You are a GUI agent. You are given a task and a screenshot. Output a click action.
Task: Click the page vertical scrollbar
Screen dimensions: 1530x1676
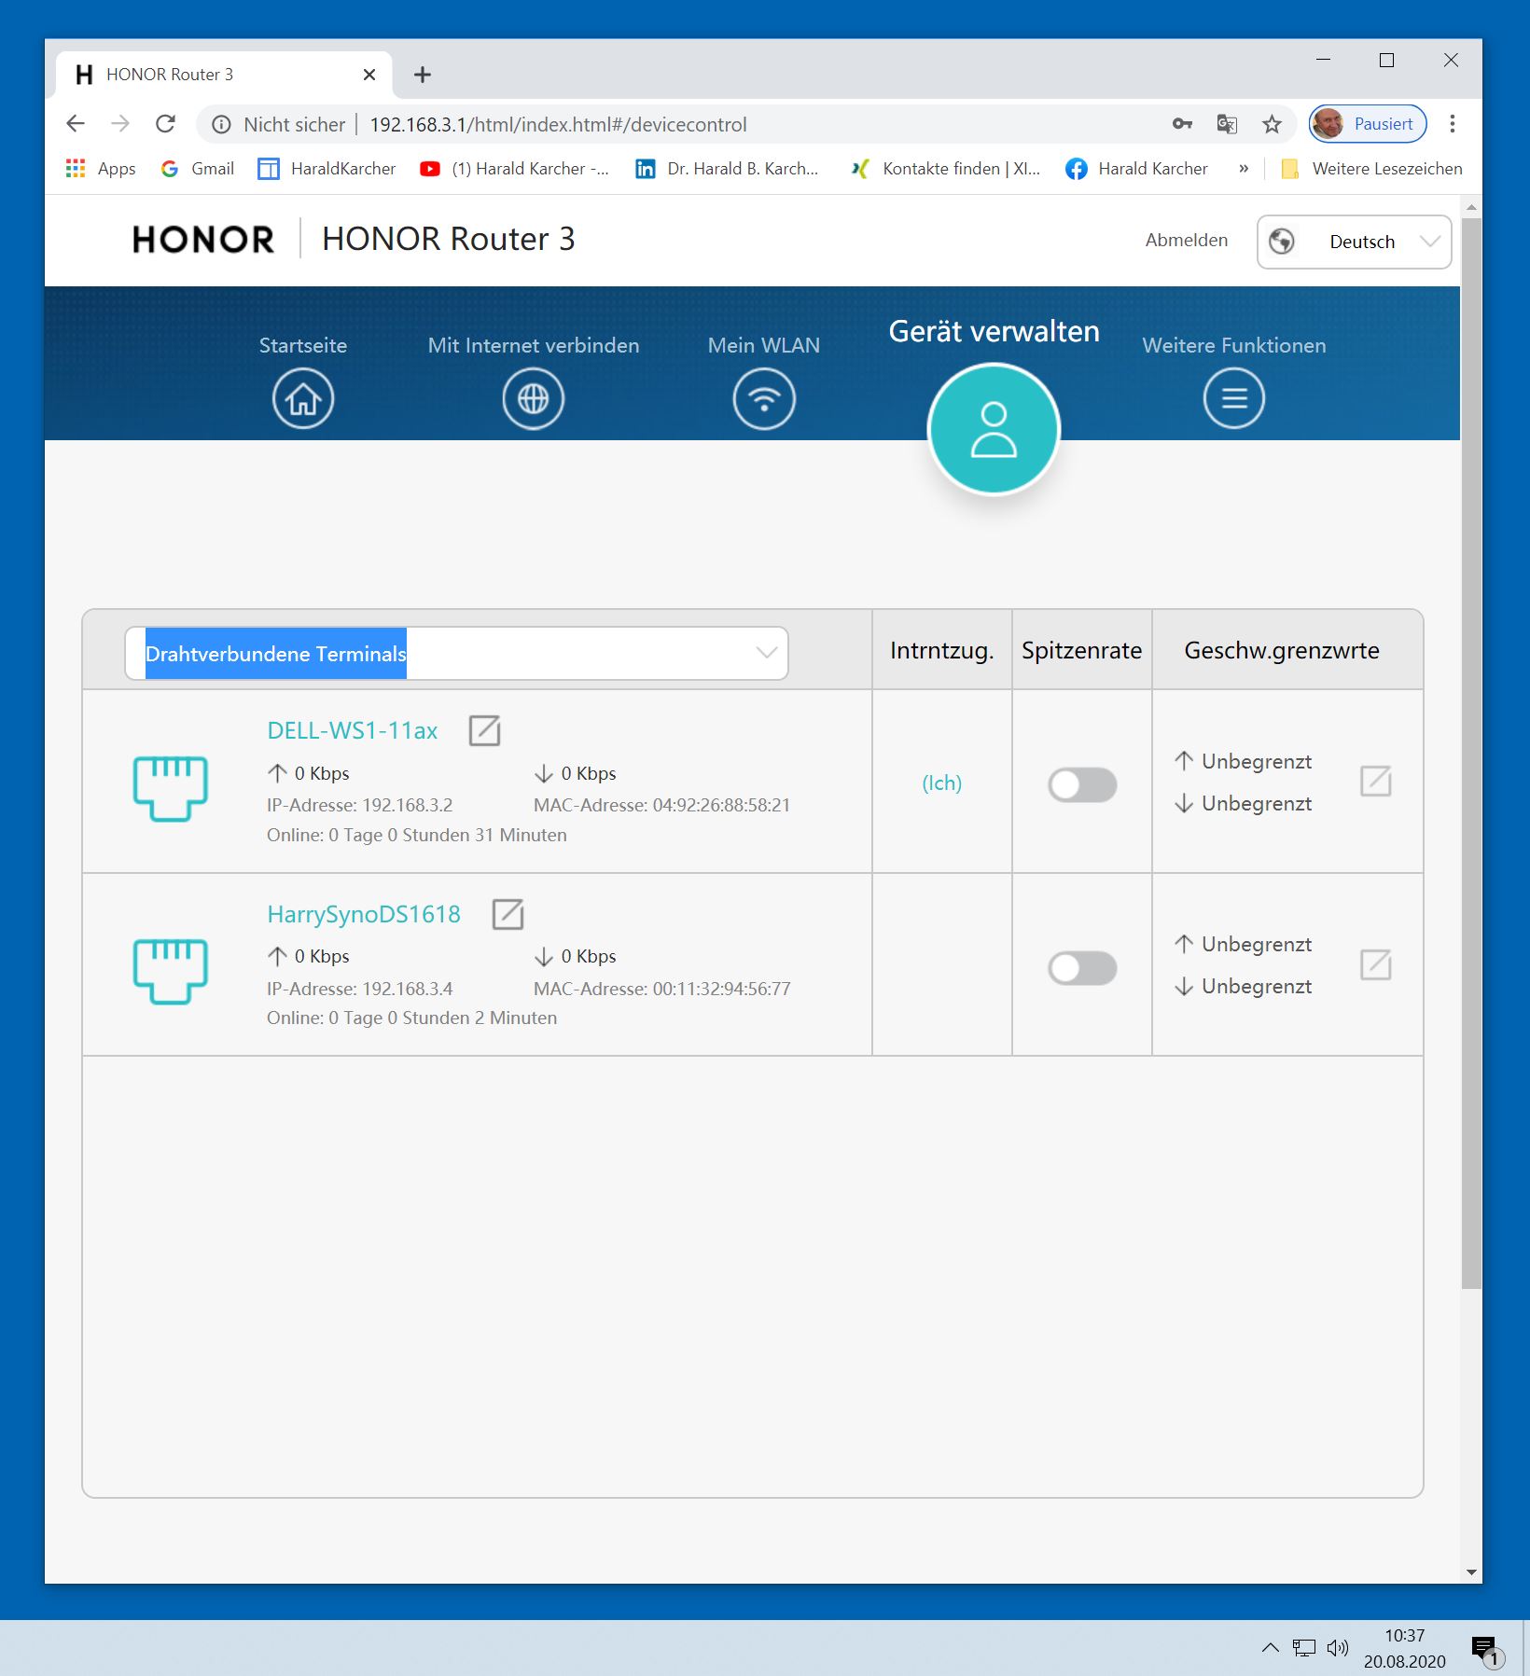point(1471,754)
